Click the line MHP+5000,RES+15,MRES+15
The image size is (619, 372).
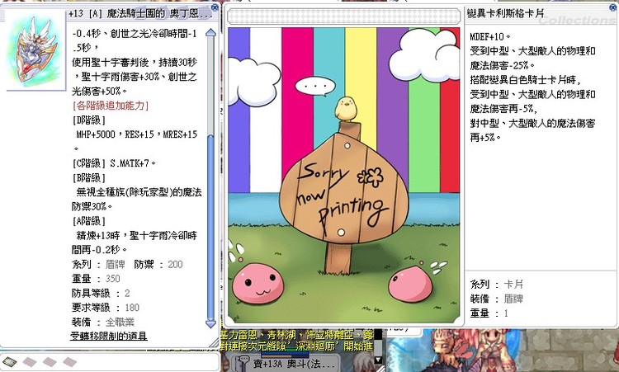click(x=136, y=134)
